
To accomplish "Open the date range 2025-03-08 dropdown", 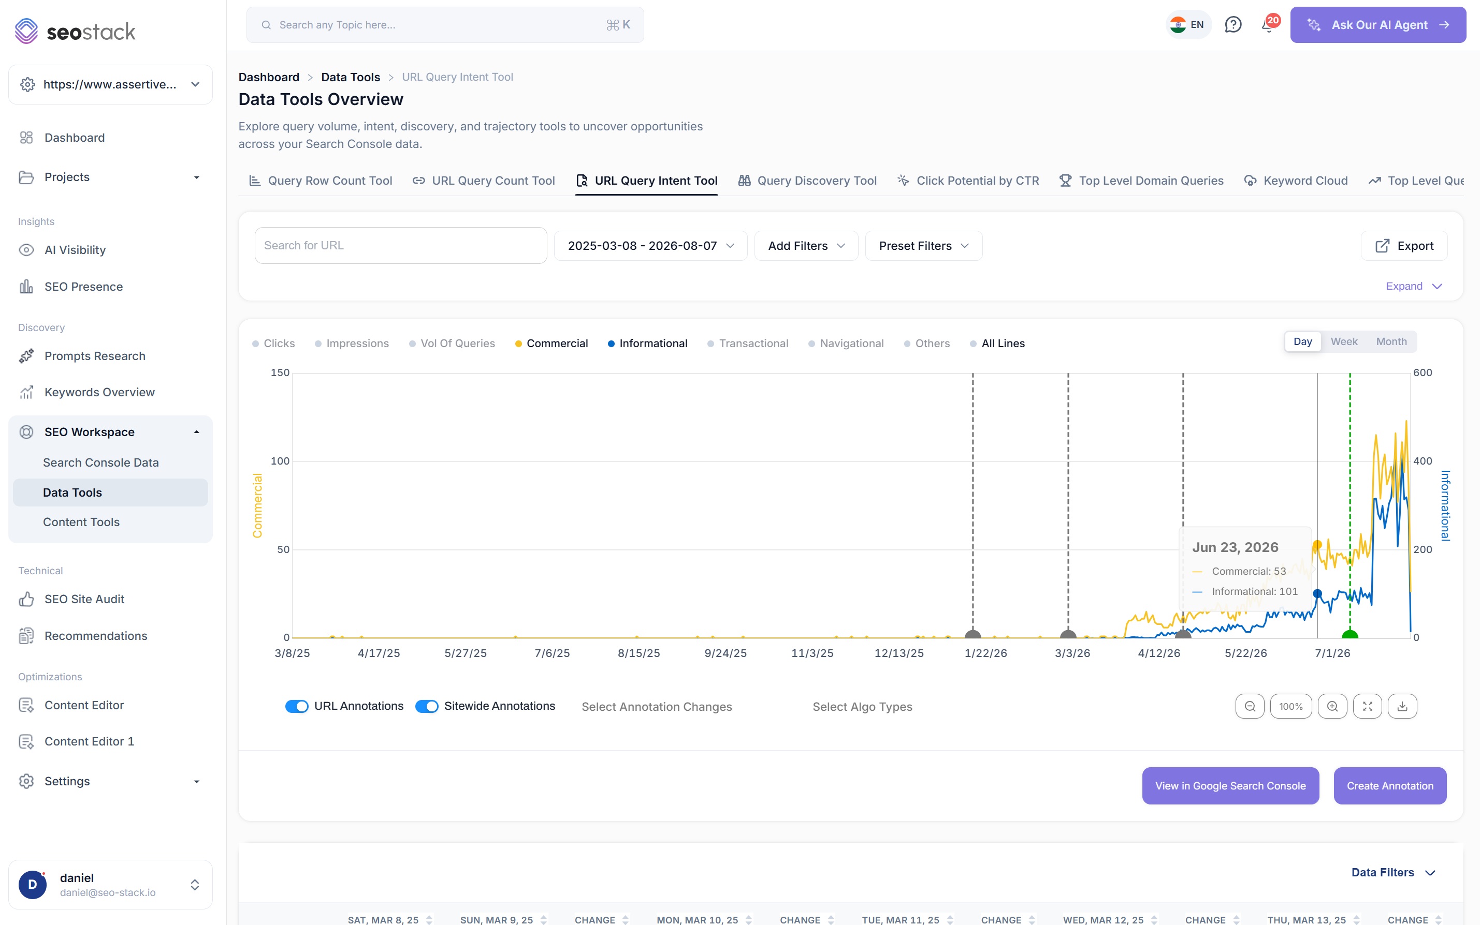I will tap(650, 246).
